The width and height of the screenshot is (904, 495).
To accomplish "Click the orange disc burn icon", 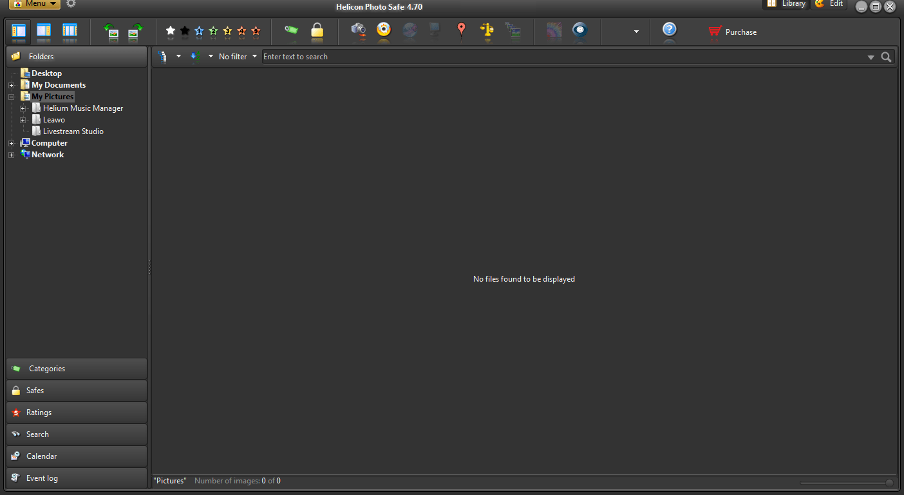I will click(x=384, y=30).
